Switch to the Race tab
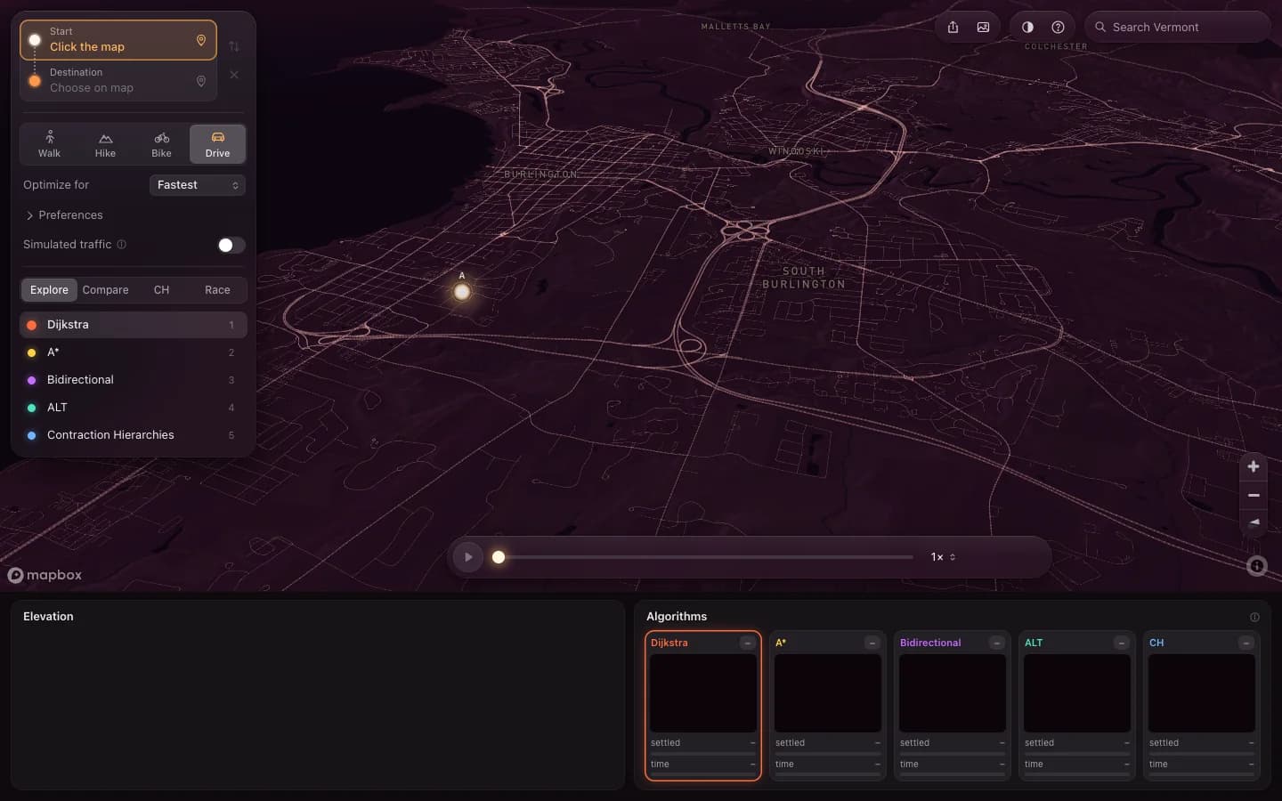Viewport: 1282px width, 801px height. [217, 290]
